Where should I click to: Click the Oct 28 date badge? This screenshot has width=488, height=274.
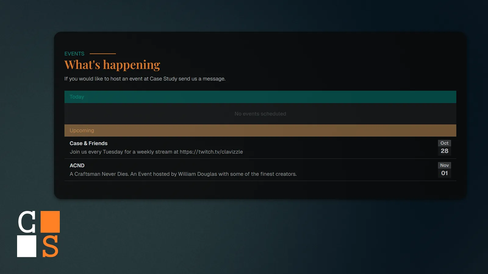click(444, 147)
